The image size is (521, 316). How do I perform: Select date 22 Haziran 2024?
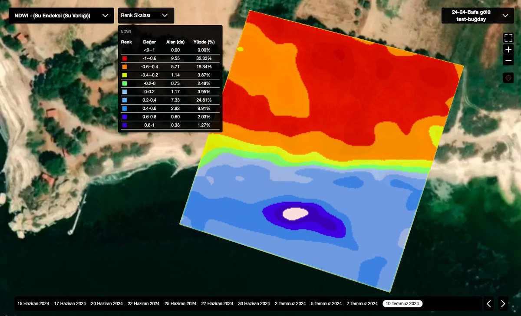(144, 303)
